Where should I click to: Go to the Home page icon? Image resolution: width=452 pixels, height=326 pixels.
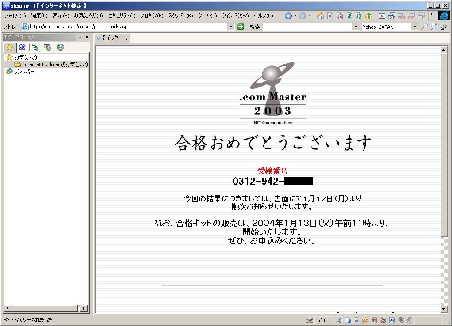tap(320, 16)
